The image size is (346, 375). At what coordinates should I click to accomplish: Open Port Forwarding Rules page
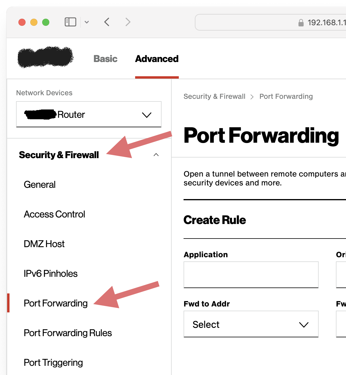68,333
